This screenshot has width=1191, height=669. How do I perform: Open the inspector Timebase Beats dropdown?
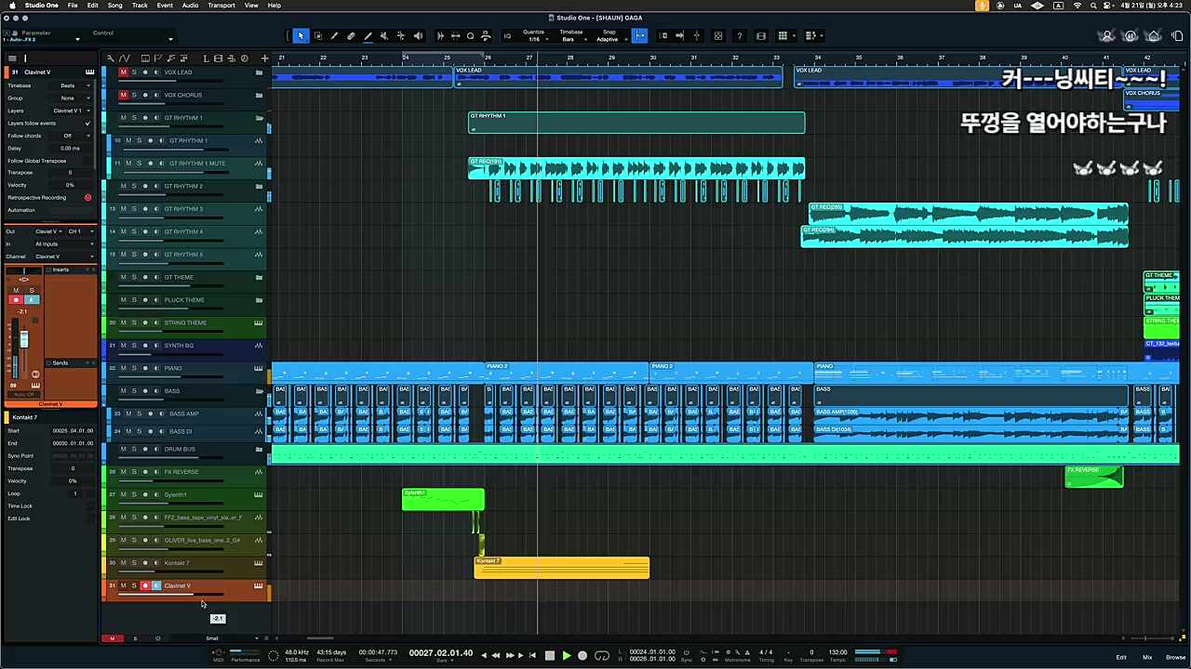point(71,85)
